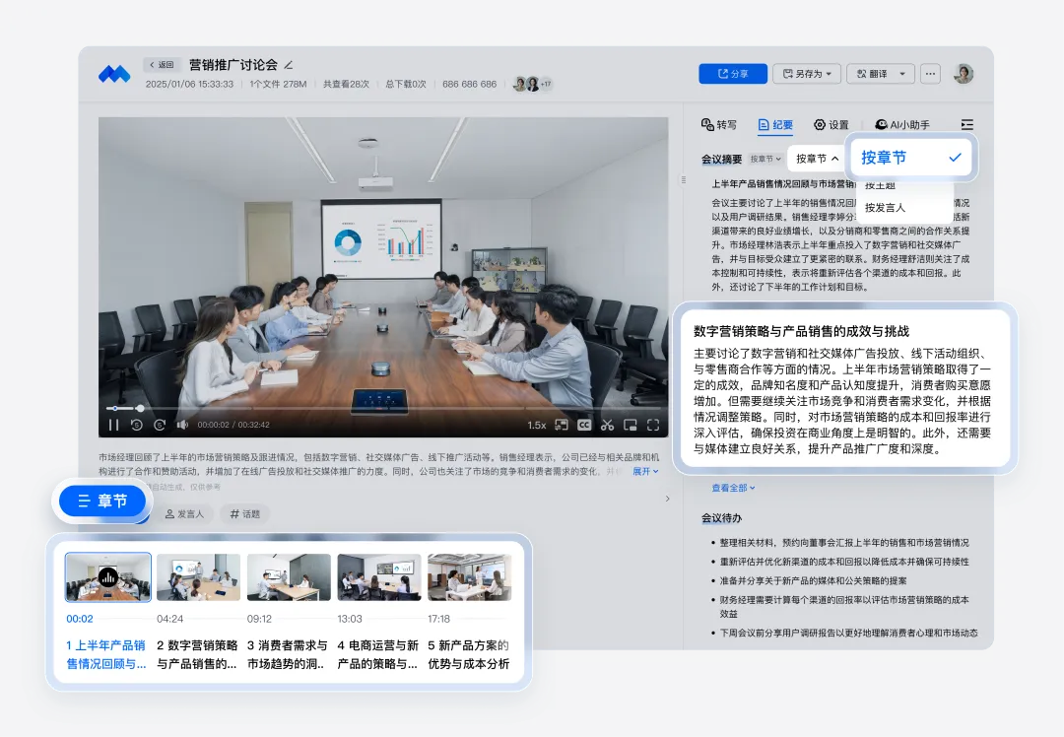Click the scissors clip tool icon
Image resolution: width=1064 pixels, height=737 pixels.
(x=607, y=425)
